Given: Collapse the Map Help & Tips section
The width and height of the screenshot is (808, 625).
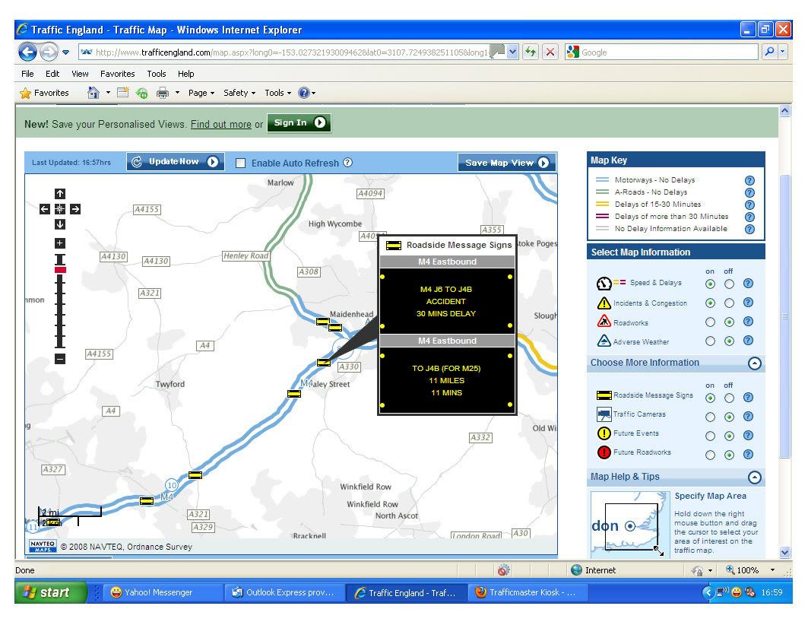Looking at the screenshot, I should (x=754, y=477).
